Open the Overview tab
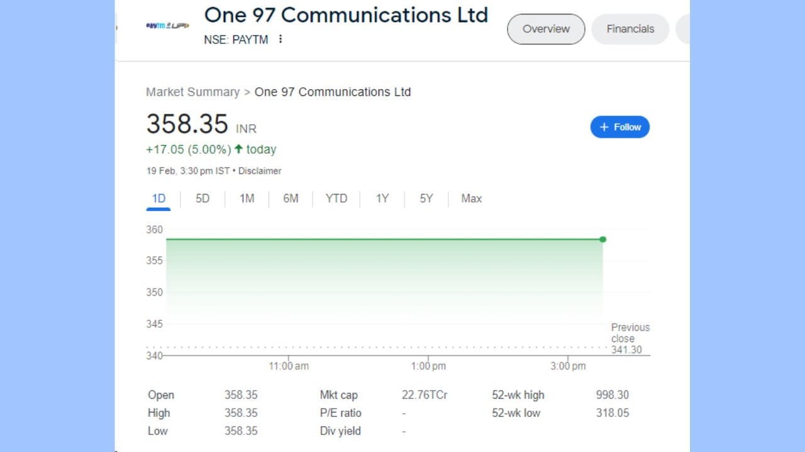 (x=546, y=29)
